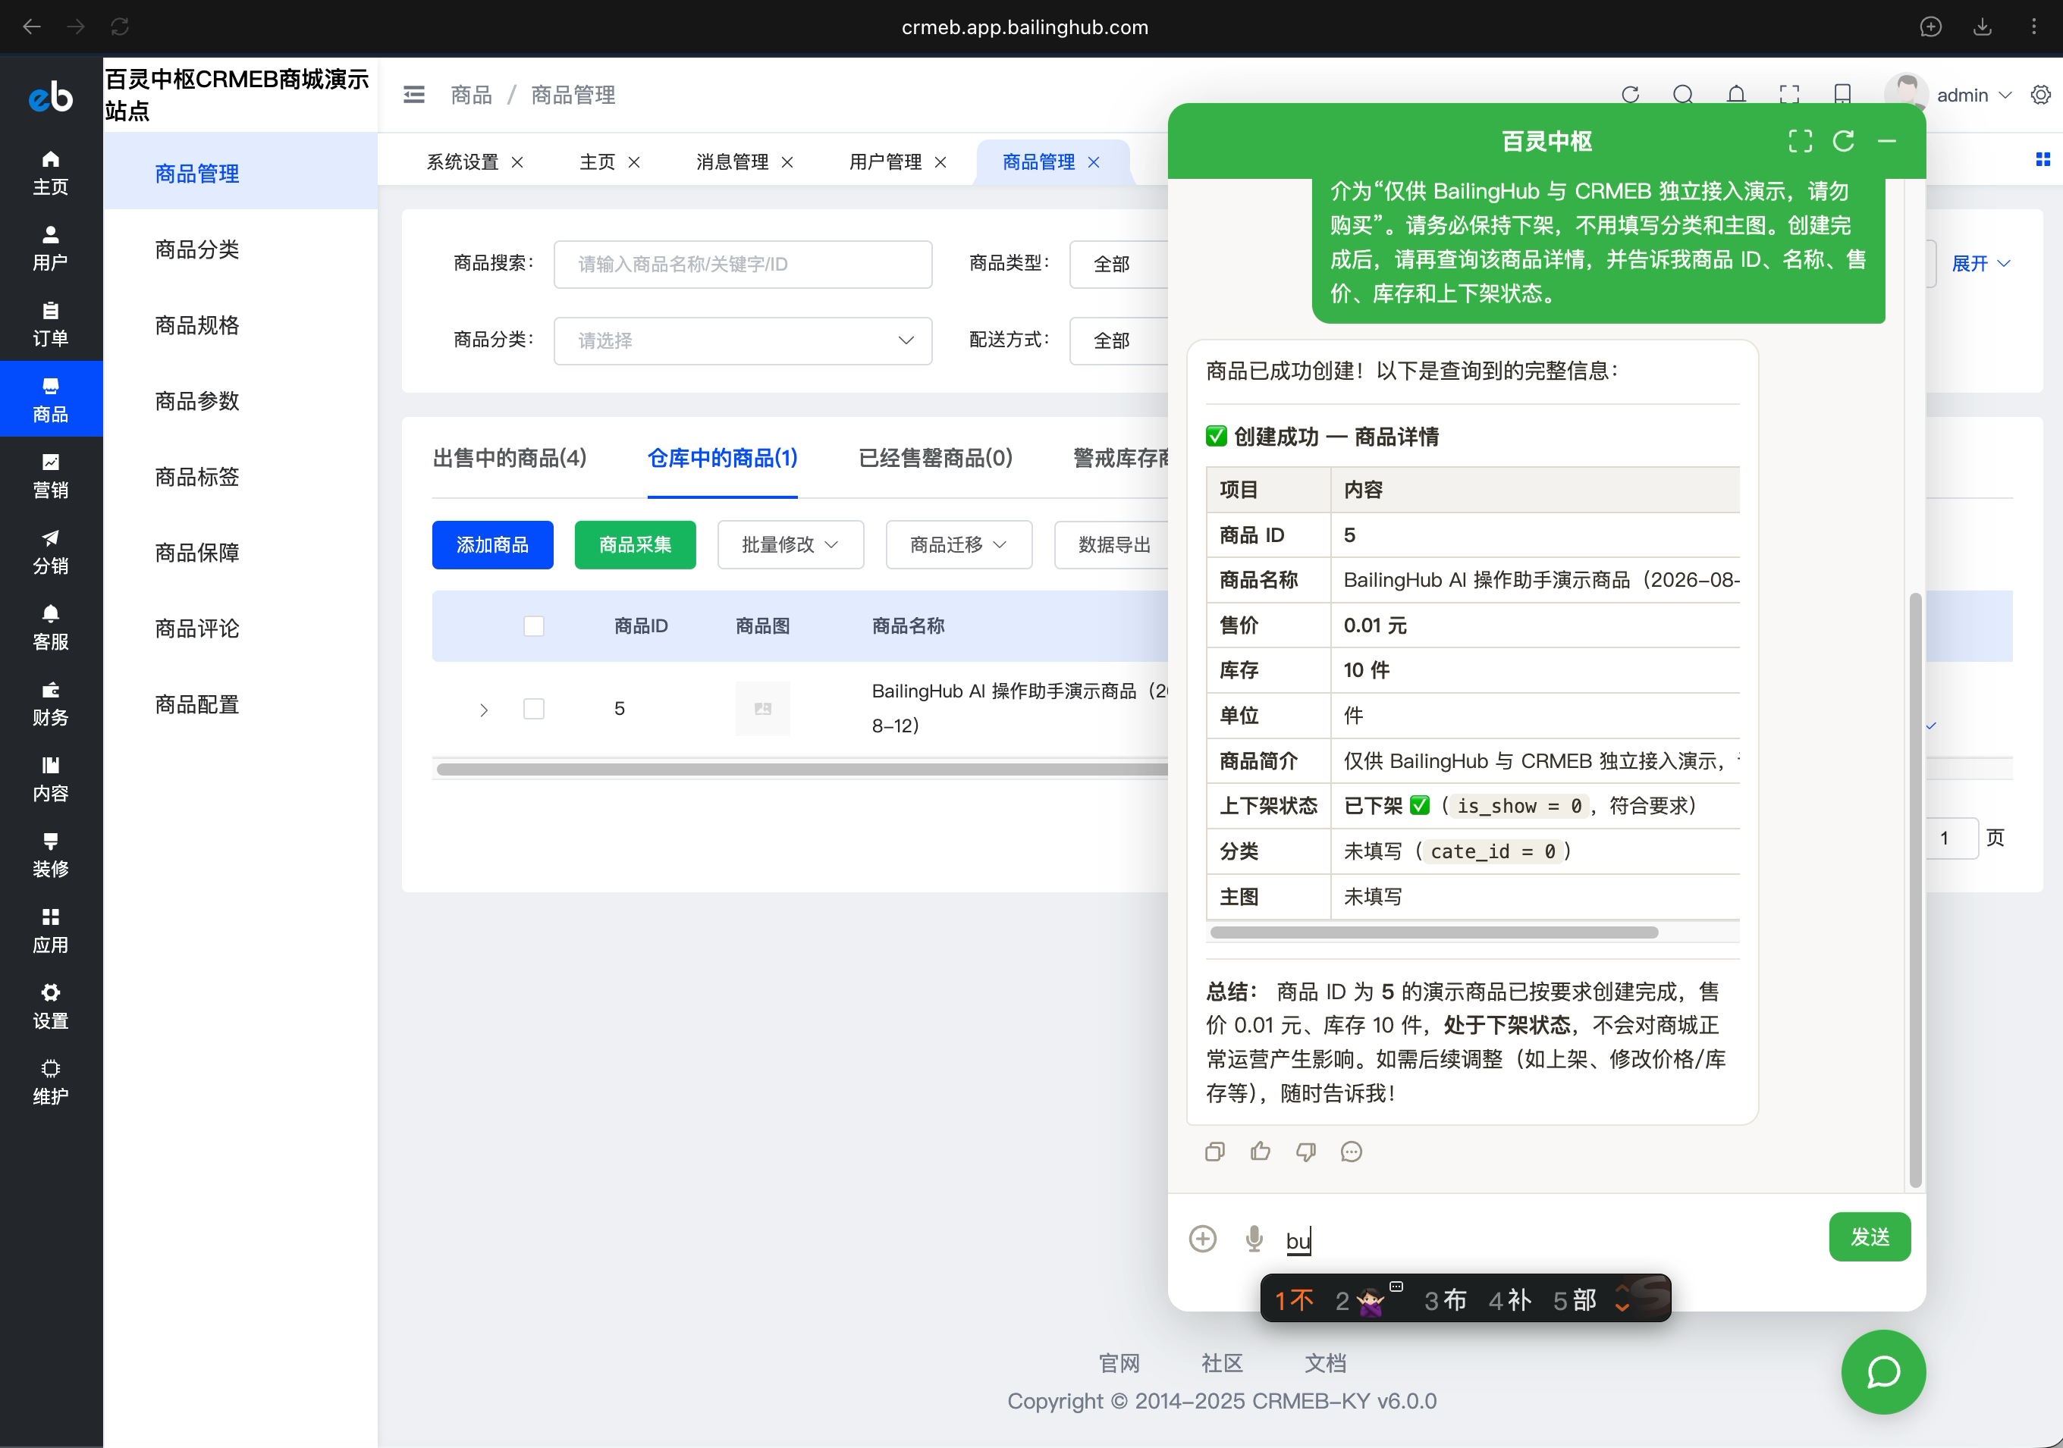Open 商品规格 in the submenu
Viewport: 2063px width, 1448px height.
pyautogui.click(x=196, y=324)
